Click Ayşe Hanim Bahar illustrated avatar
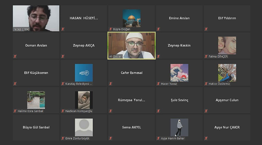This screenshot has width=262, height=145. pos(179,127)
